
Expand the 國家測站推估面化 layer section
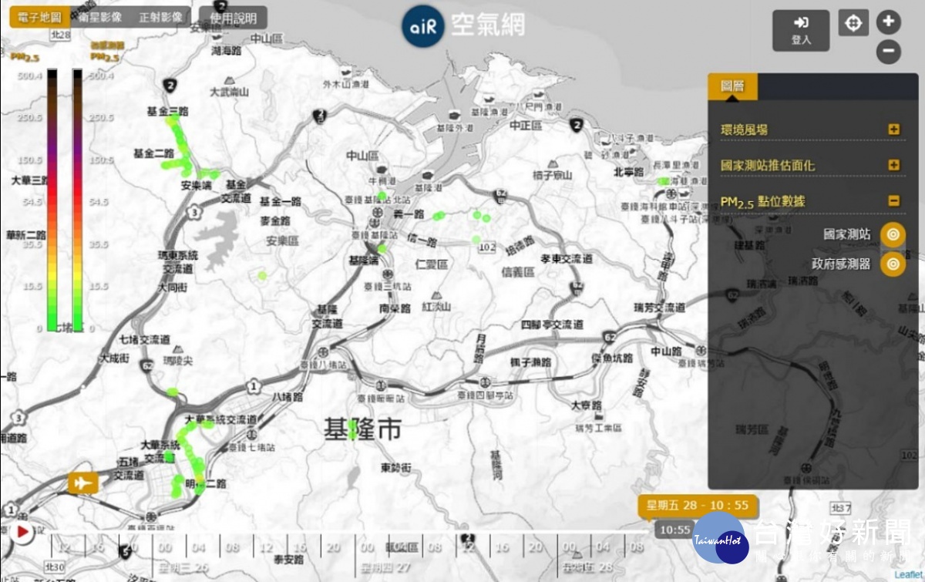(893, 165)
